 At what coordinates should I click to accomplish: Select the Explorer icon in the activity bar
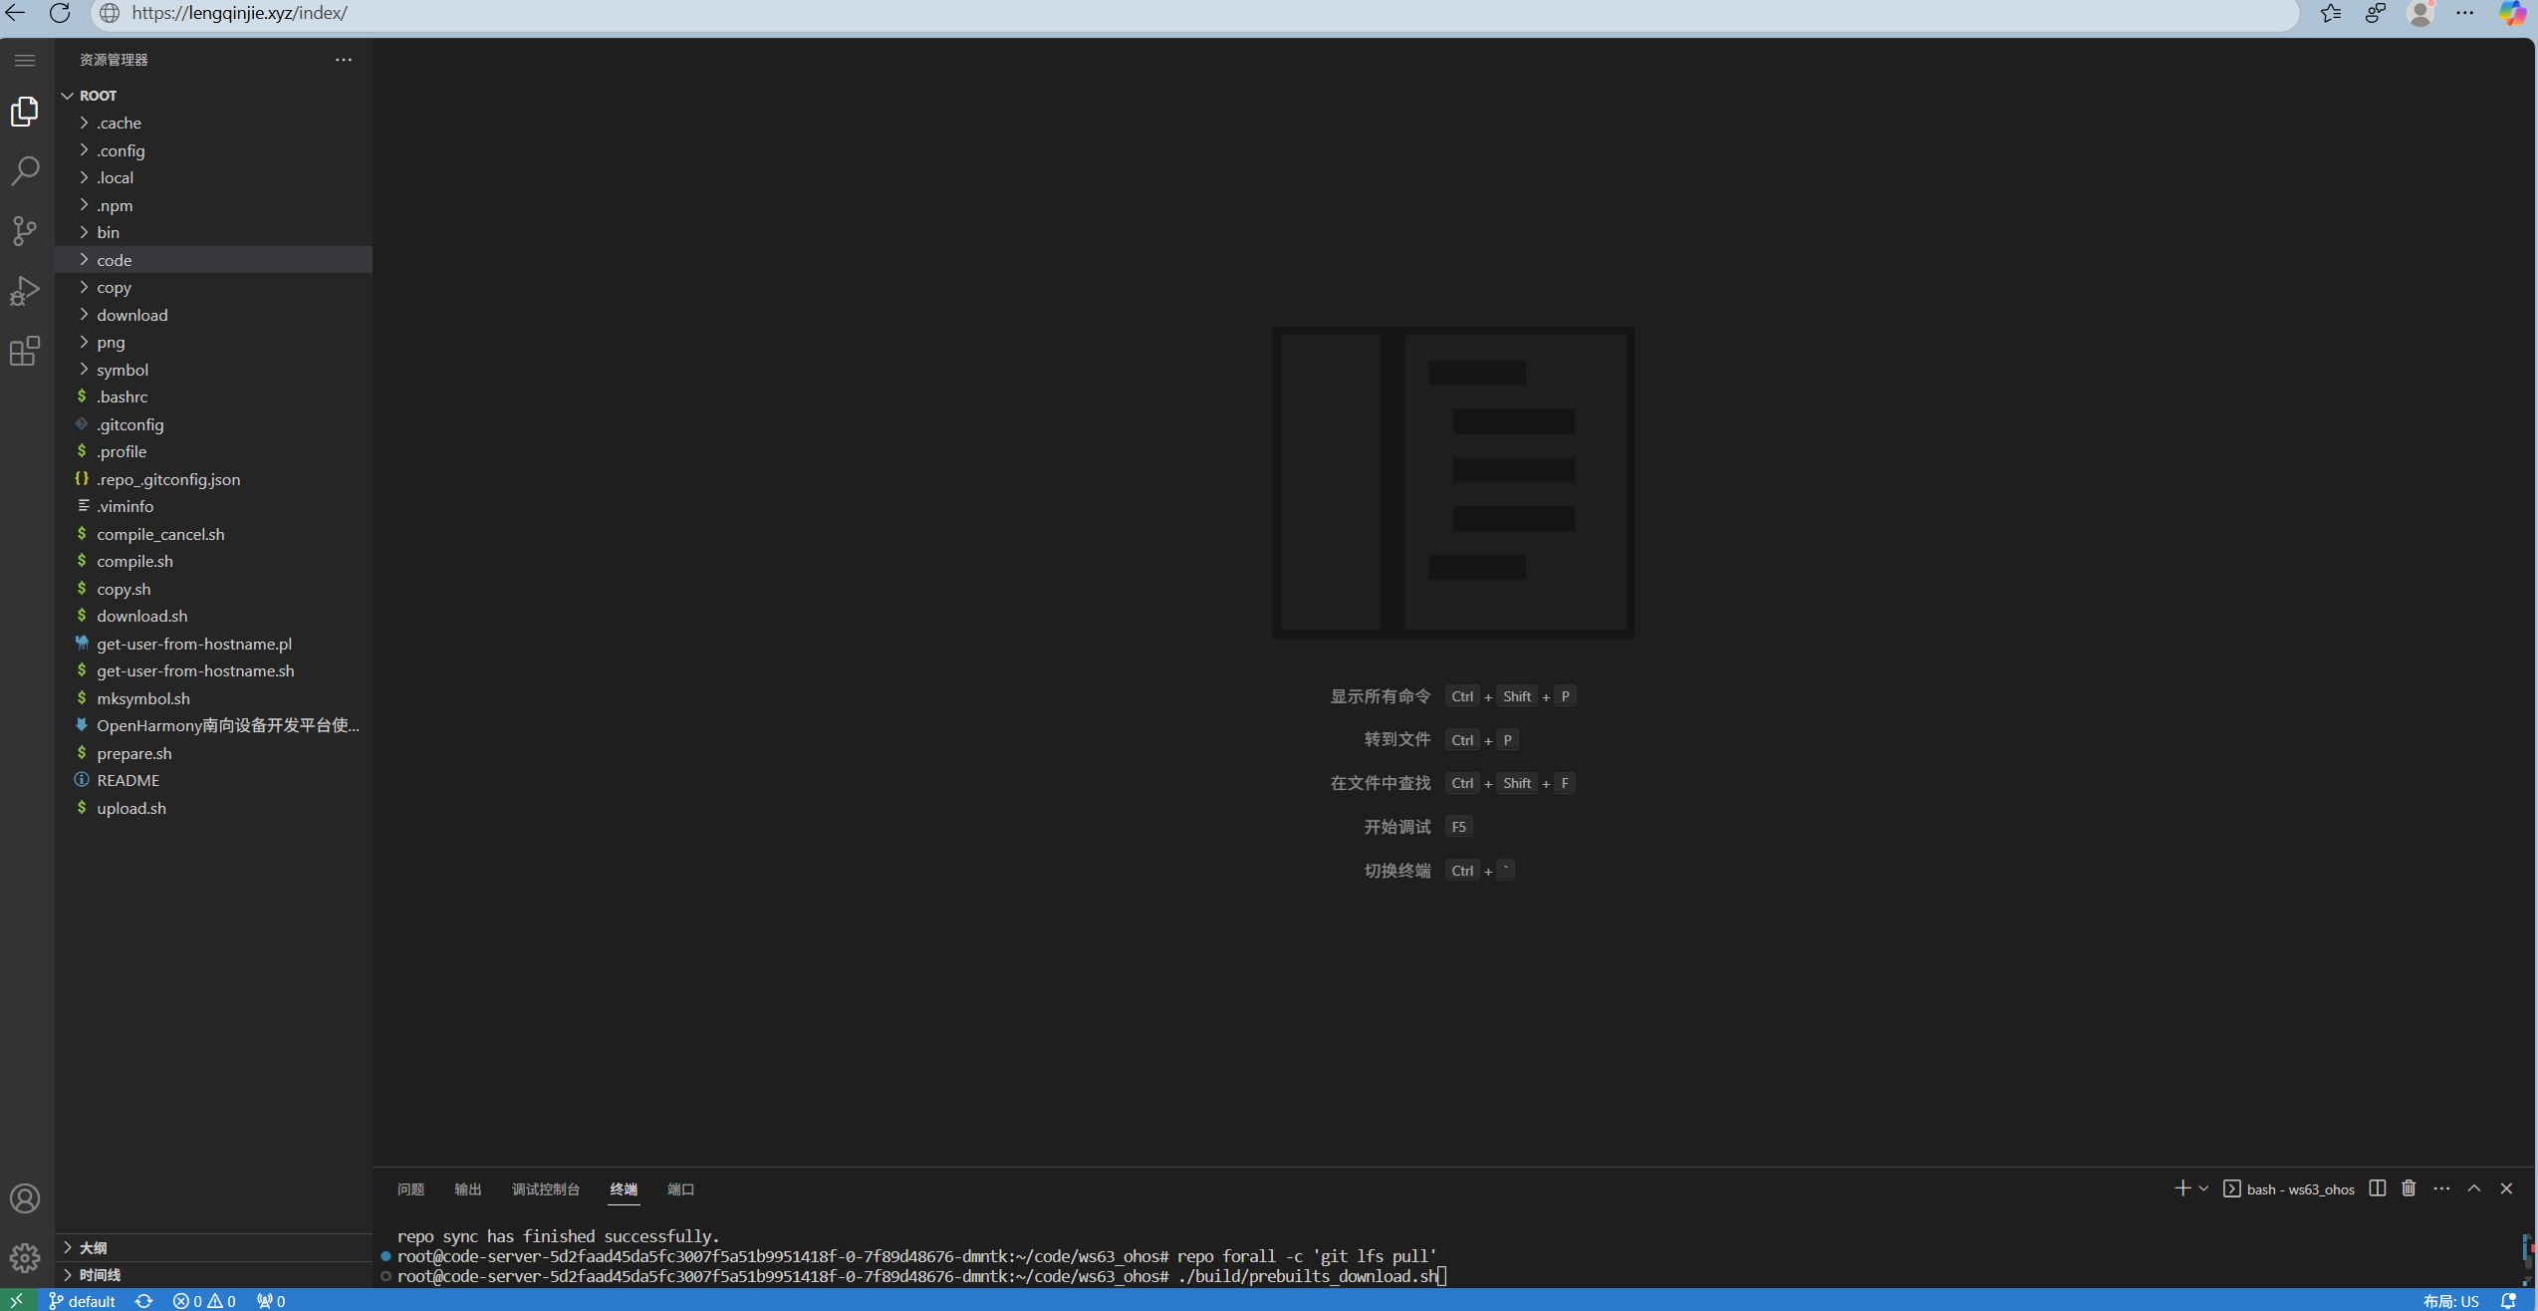click(25, 112)
